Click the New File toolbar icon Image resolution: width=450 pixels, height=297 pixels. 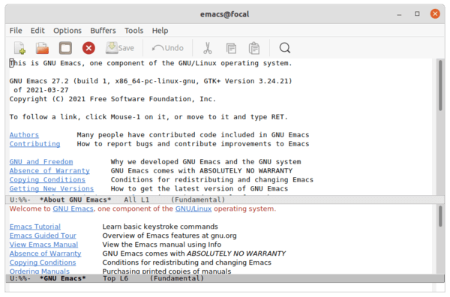[x=19, y=48]
